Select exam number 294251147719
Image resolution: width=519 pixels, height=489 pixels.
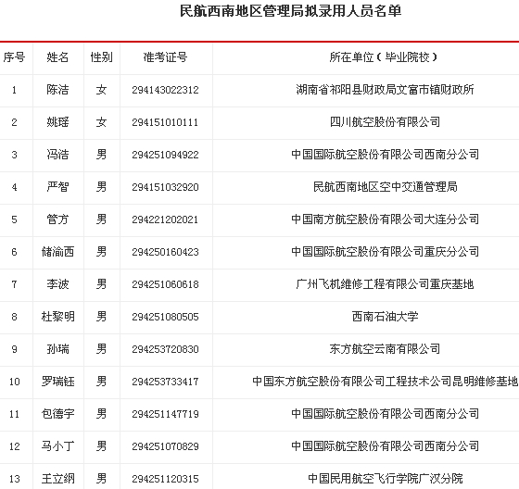pos(166,414)
